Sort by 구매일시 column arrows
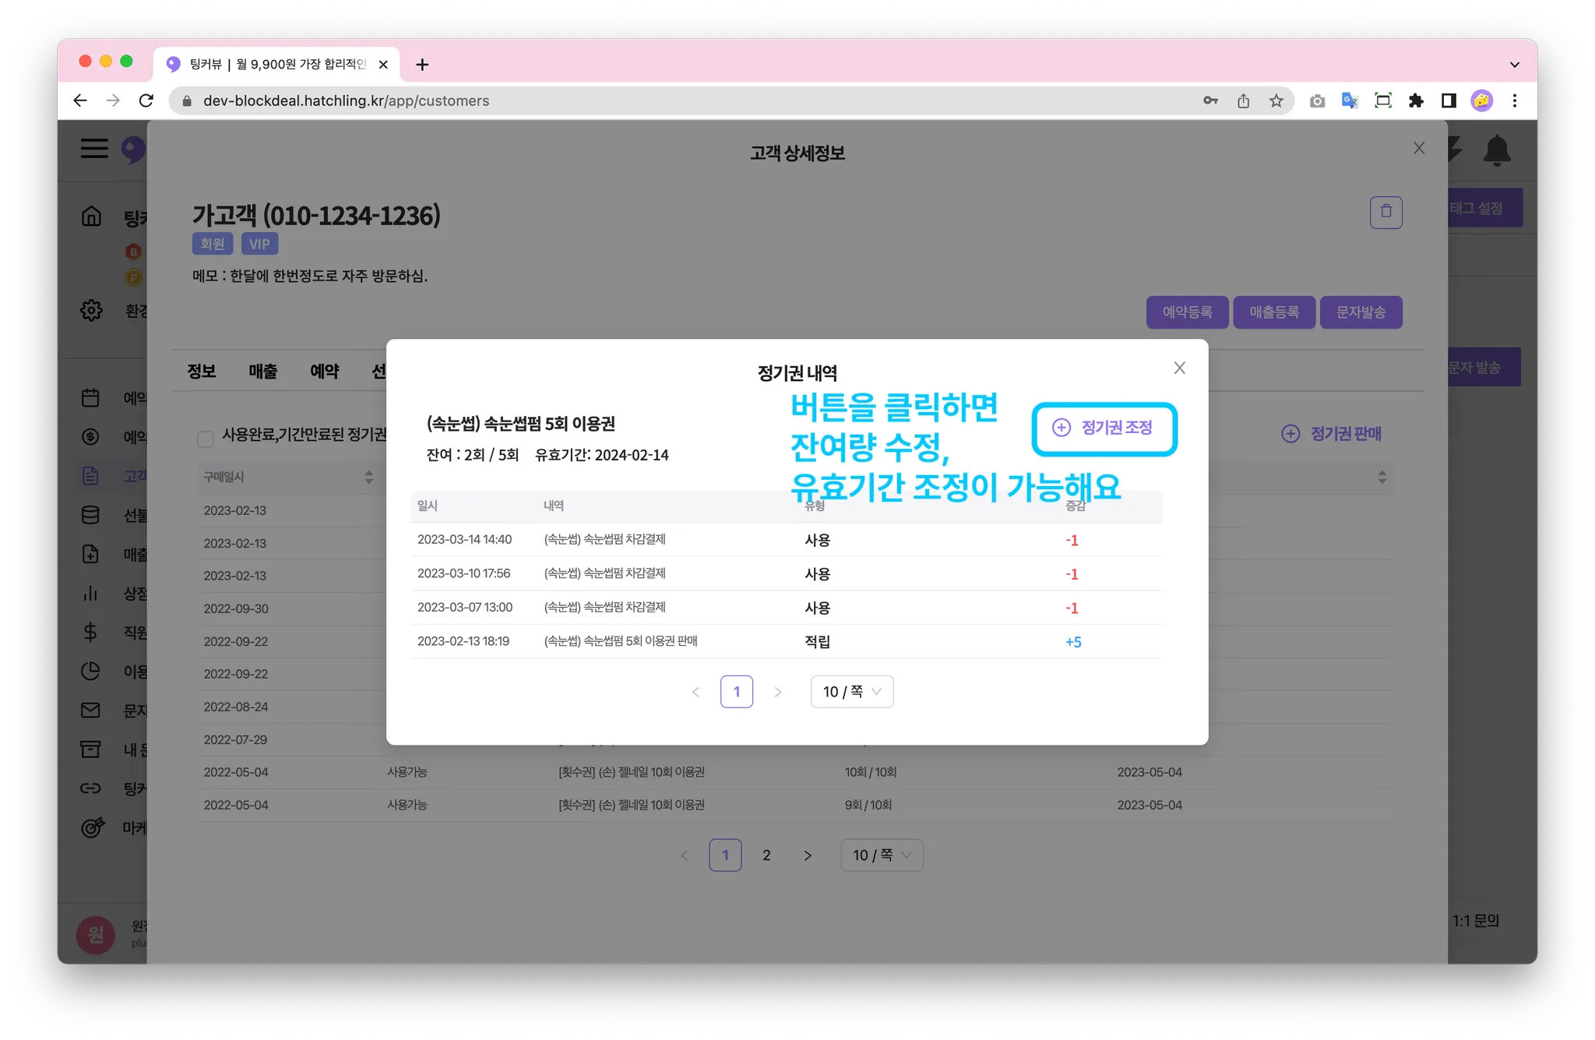Image resolution: width=1595 pixels, height=1040 pixels. click(x=368, y=477)
